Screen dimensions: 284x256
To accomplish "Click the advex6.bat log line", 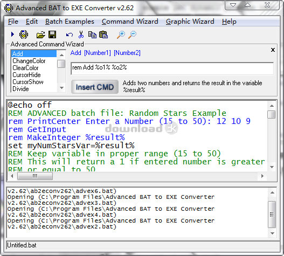I will [x=62, y=191].
